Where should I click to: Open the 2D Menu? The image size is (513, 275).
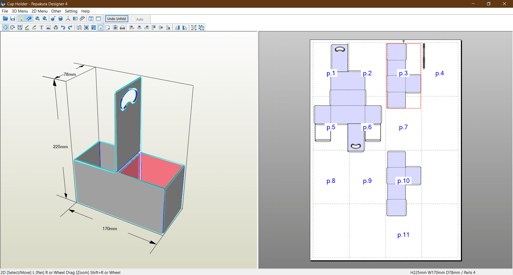(x=39, y=11)
